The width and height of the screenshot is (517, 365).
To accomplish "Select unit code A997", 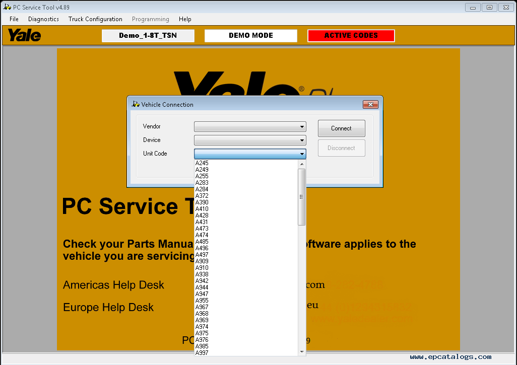I will (246, 353).
